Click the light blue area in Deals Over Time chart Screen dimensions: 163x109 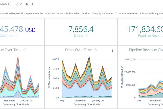(x=86, y=91)
